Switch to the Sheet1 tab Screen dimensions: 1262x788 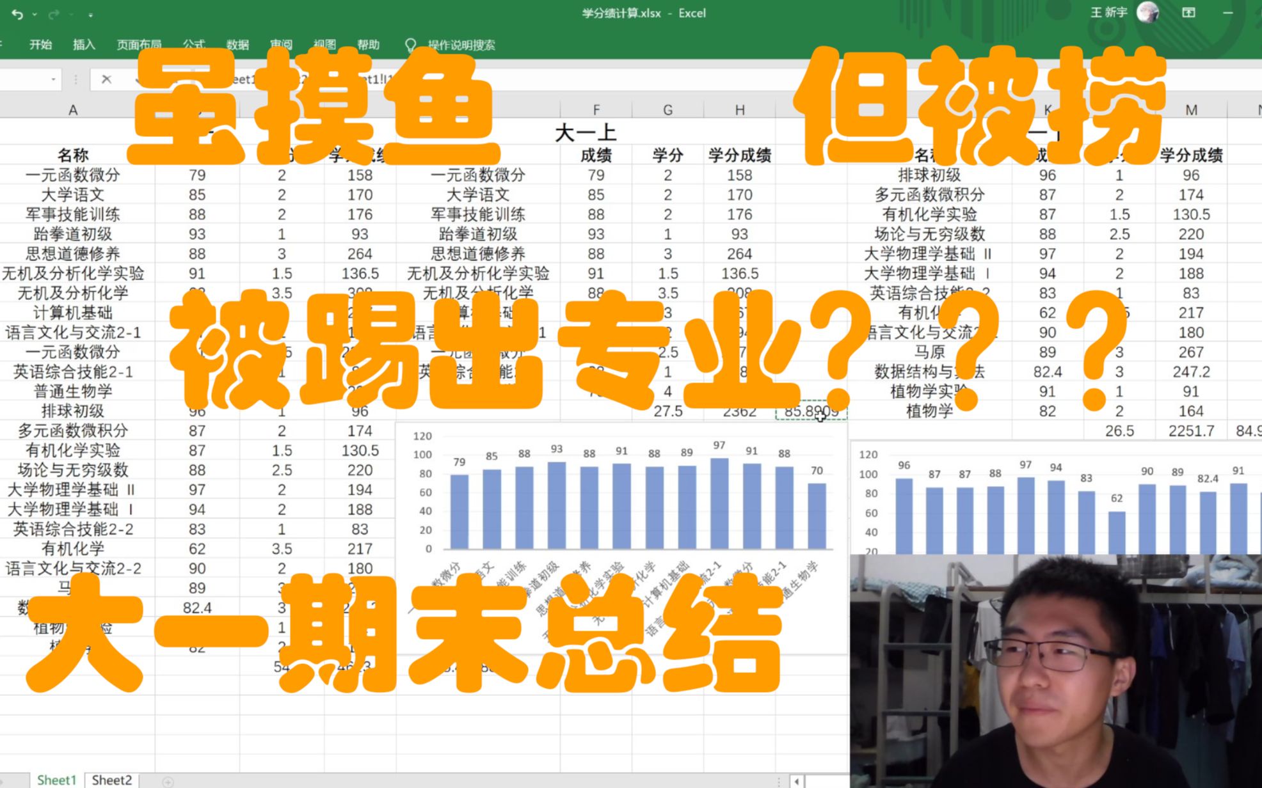56,780
